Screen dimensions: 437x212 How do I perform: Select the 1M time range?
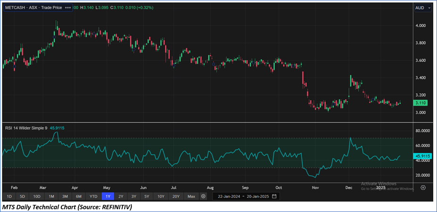click(x=51, y=196)
